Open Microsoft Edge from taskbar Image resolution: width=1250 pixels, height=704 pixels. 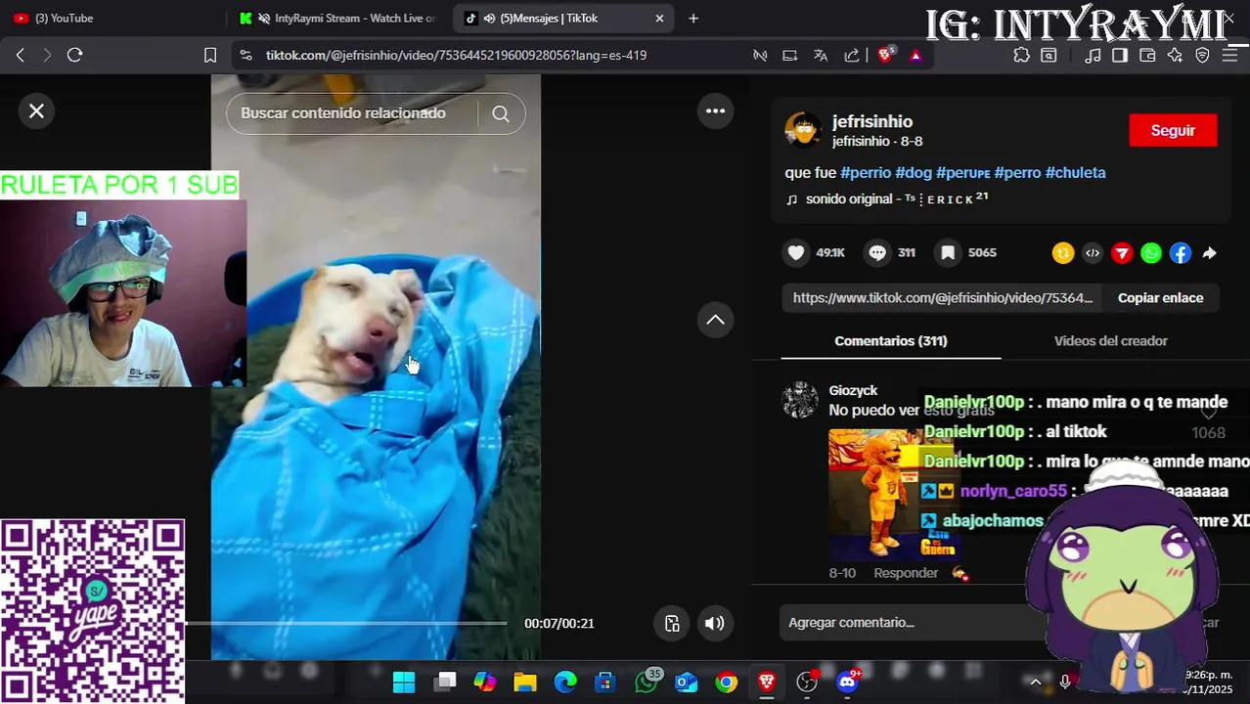click(x=565, y=682)
